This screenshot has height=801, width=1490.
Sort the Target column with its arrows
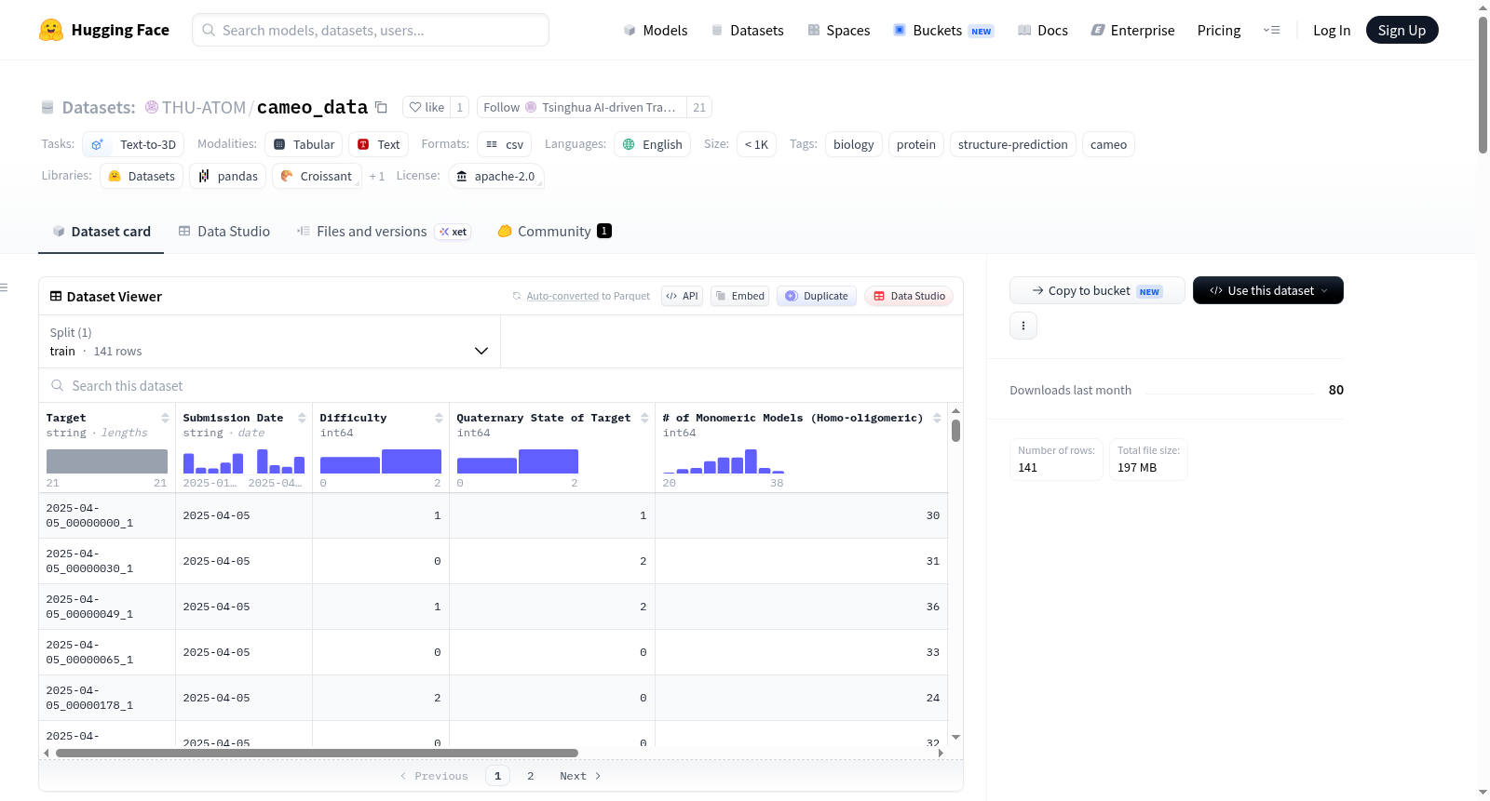(x=165, y=418)
